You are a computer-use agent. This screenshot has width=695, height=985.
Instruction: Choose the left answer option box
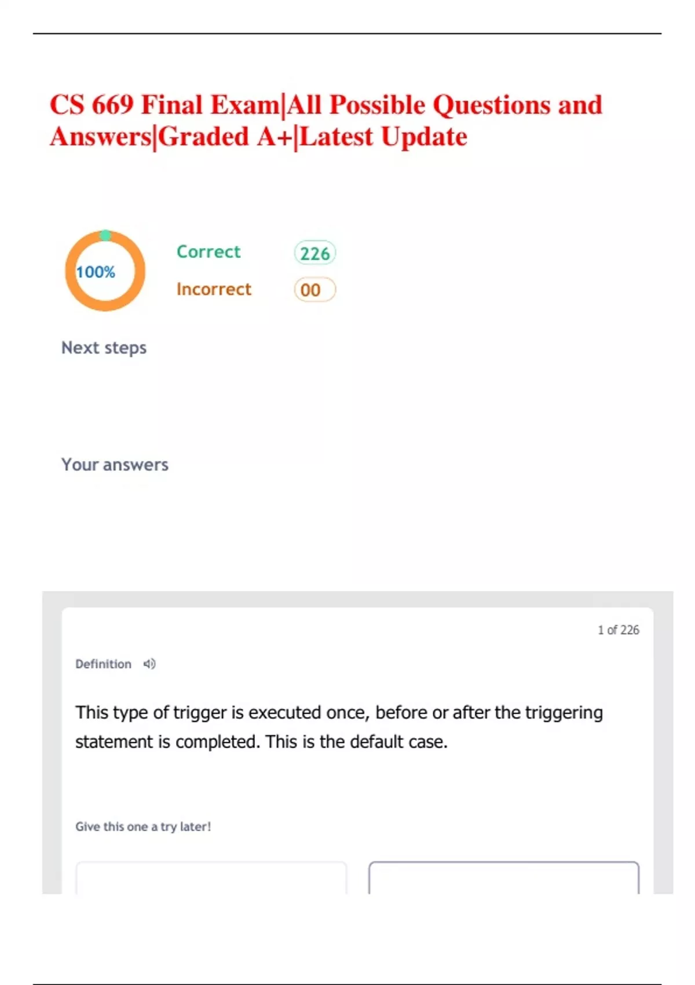(x=211, y=878)
